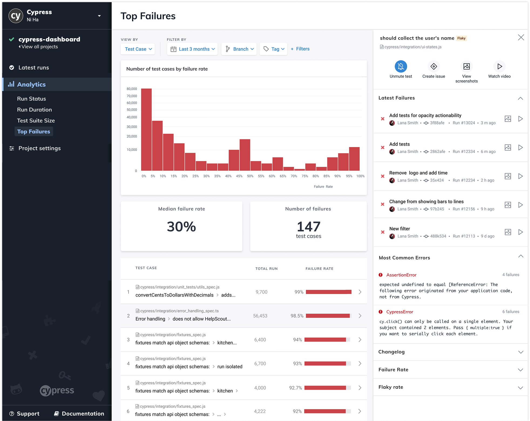Go to Run Duration analytics page
This screenshot has height=421, width=530.
coord(34,110)
